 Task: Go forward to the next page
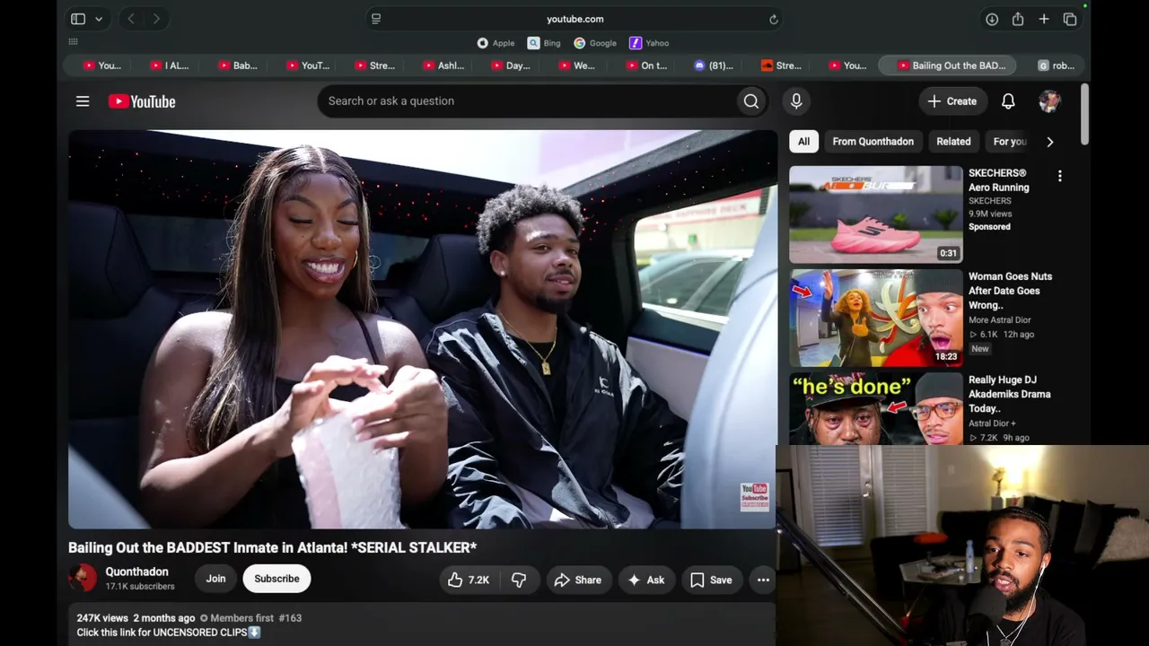pos(156,19)
